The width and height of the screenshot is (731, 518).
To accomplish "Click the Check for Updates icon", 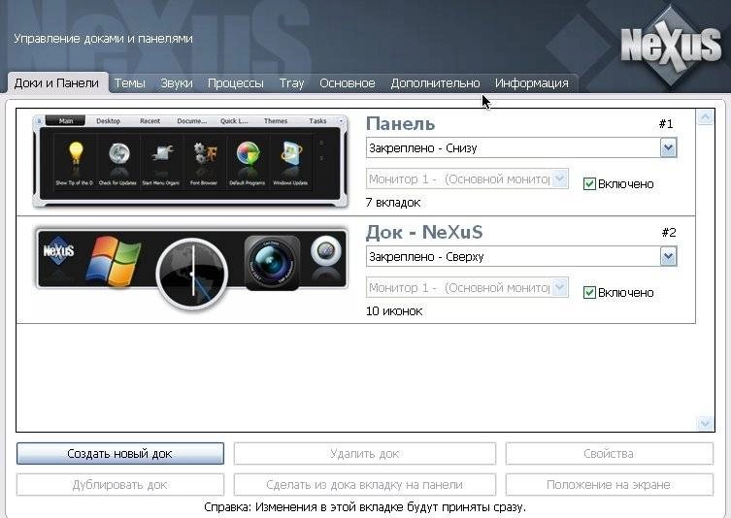I will [x=118, y=153].
